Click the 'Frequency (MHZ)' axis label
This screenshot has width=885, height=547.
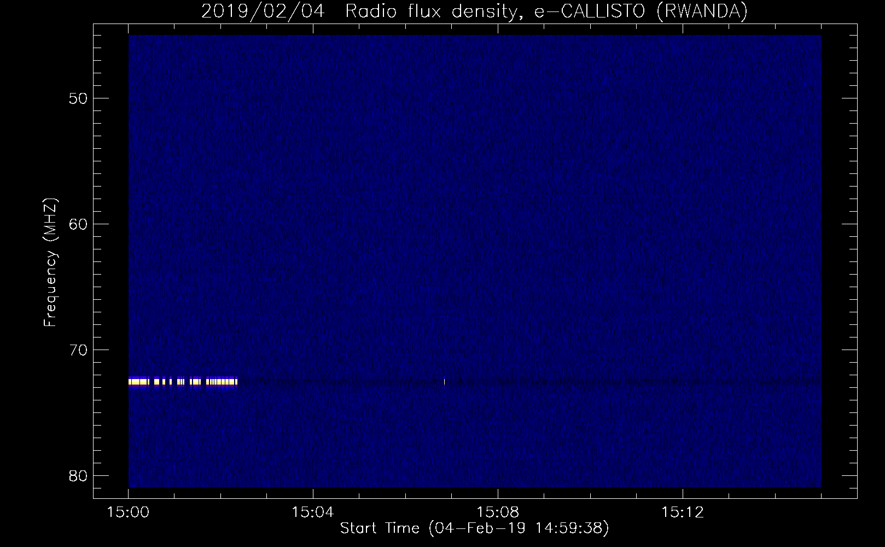click(50, 263)
